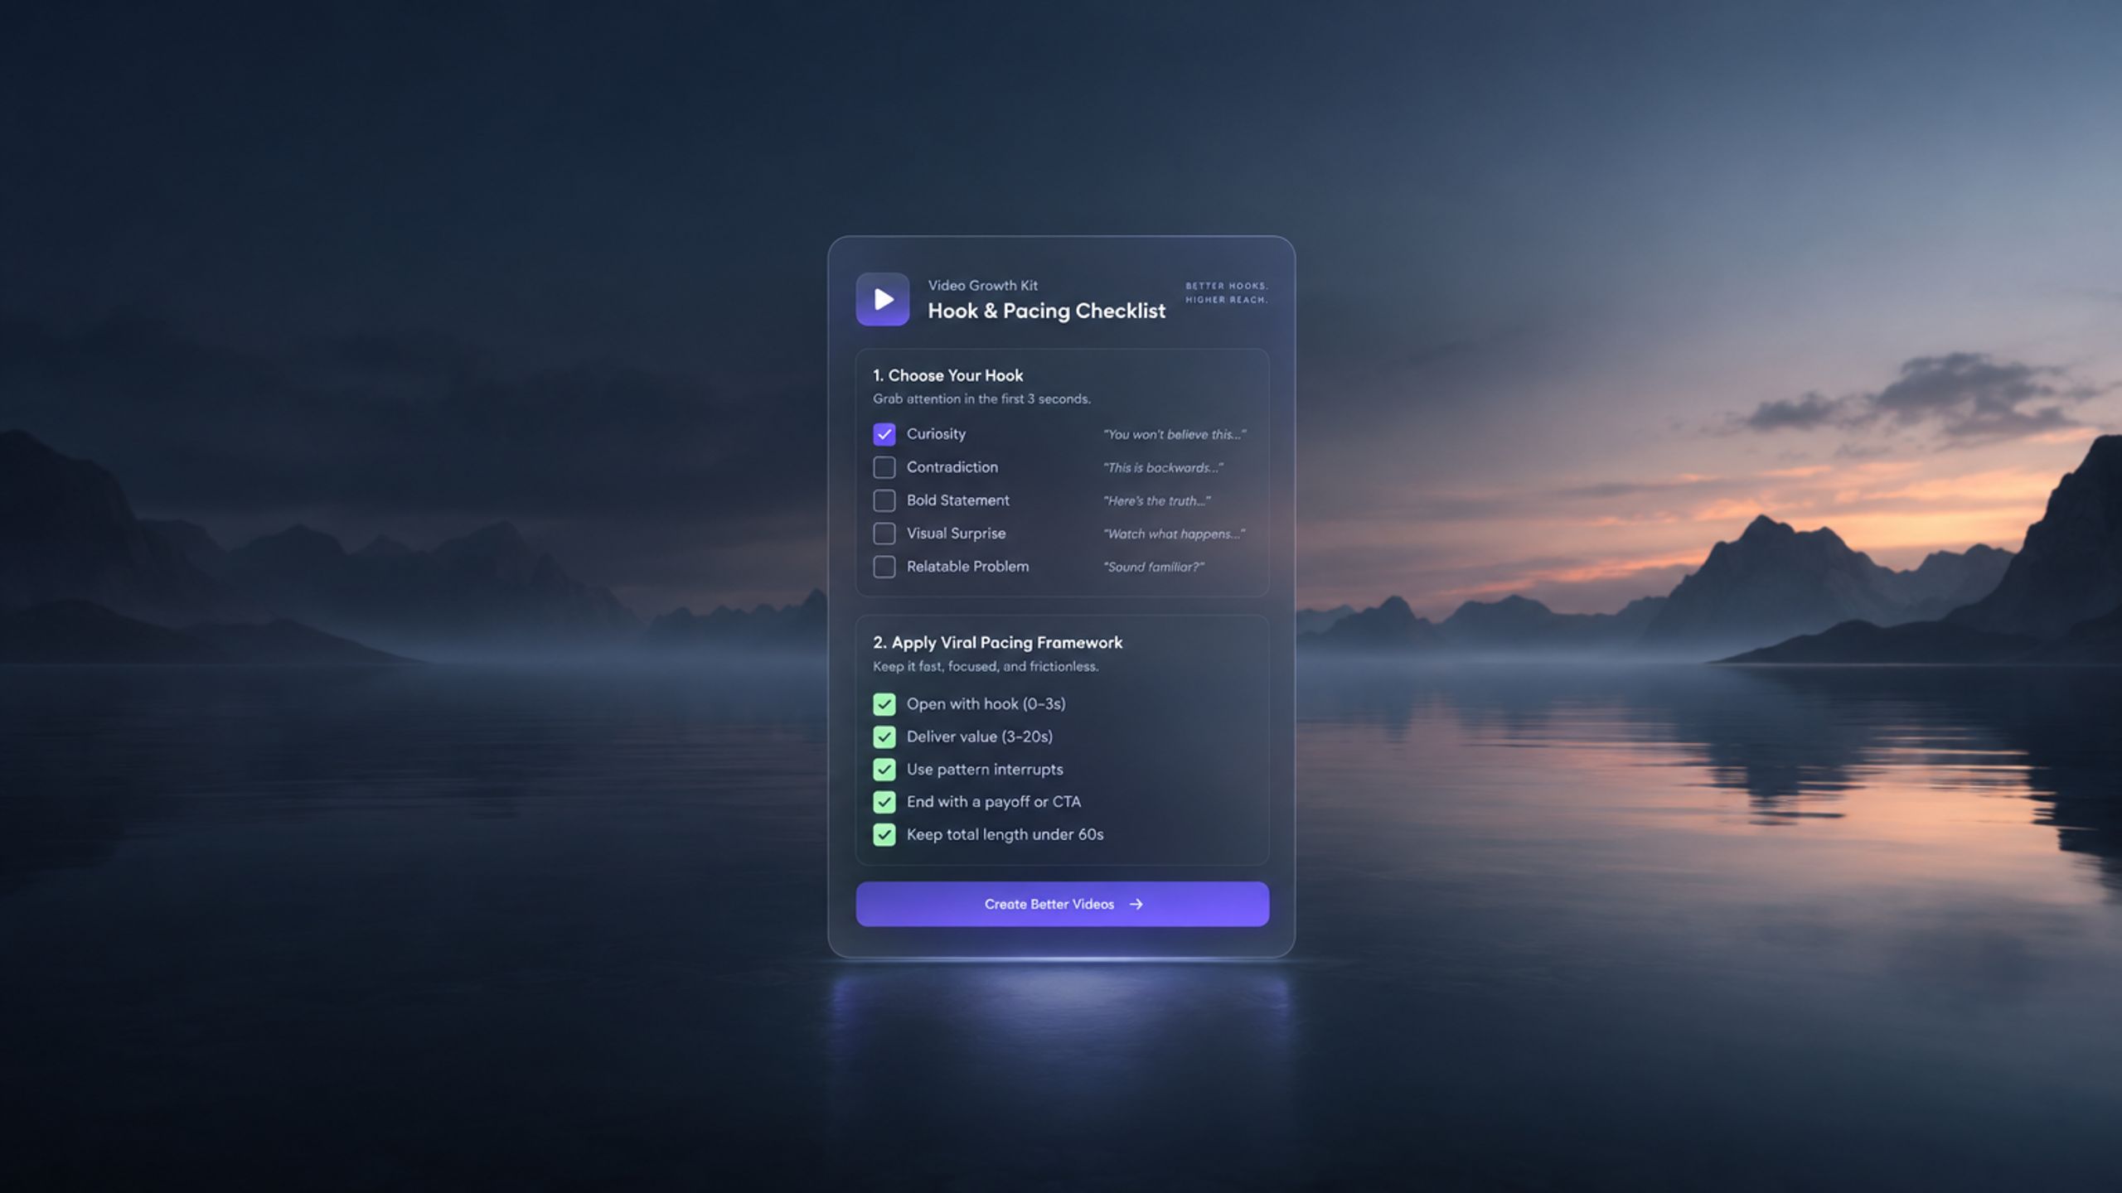This screenshot has width=2122, height=1193.
Task: Click the "Sound familiar?" example
Action: coord(1153,567)
